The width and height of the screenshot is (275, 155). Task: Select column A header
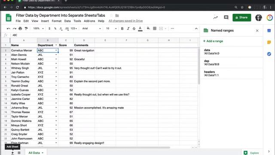click(x=24, y=40)
